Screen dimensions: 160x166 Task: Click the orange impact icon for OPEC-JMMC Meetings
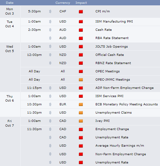tap(81, 80)
